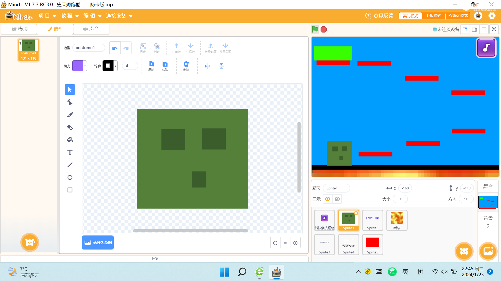The height and width of the screenshot is (281, 501).
Task: Click the green flag to run
Action: 315,29
